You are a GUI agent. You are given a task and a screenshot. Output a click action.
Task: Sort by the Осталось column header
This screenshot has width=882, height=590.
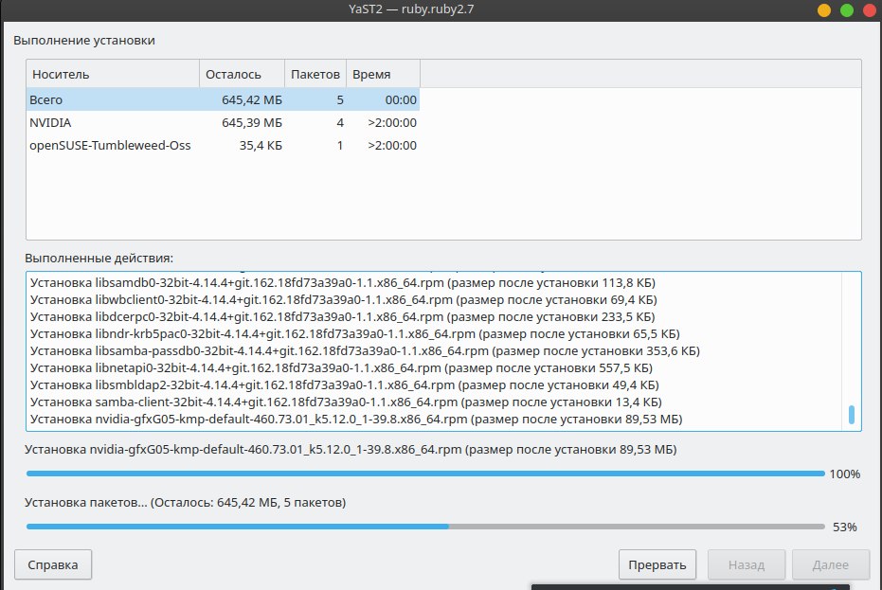tap(242, 74)
